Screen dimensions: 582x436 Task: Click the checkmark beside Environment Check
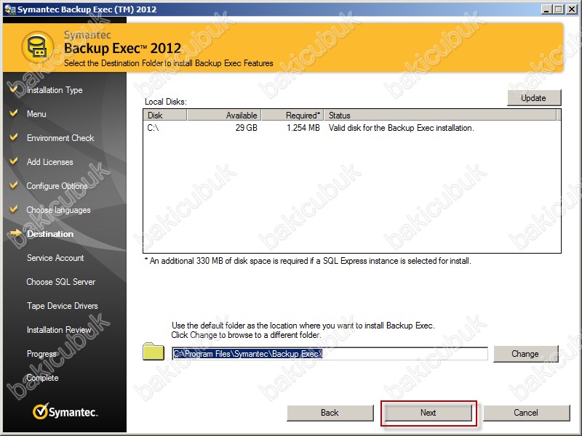point(14,137)
